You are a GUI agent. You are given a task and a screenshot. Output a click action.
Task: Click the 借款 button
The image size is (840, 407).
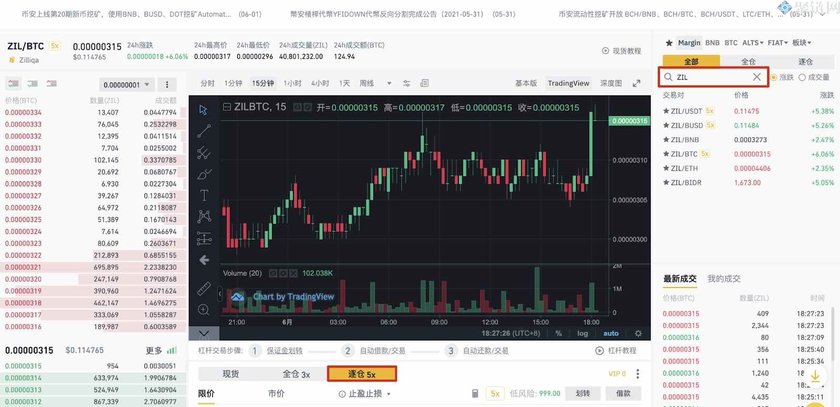click(623, 393)
